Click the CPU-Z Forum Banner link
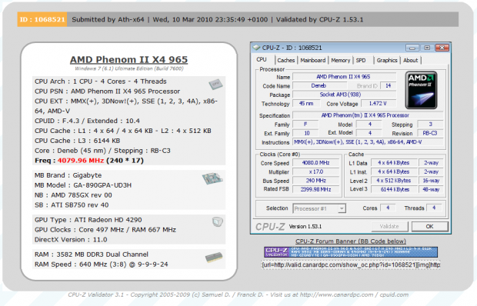This screenshot has width=477, height=306. pos(351,241)
